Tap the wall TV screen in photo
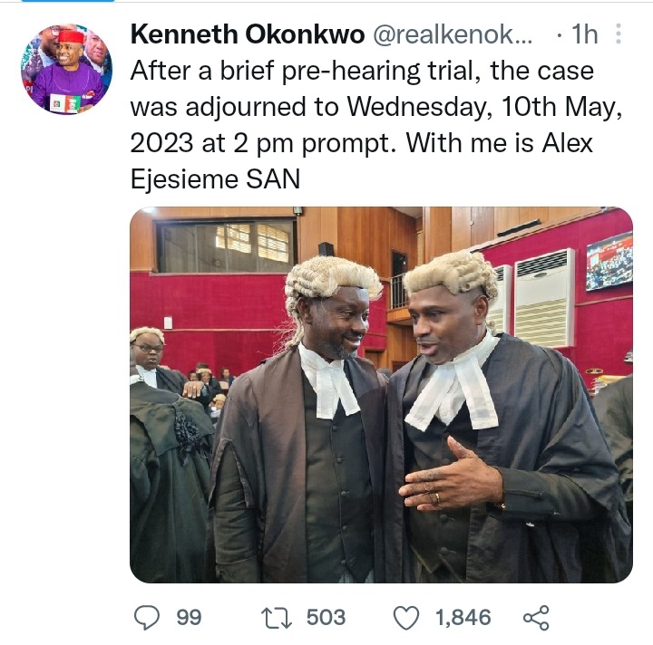 pyautogui.click(x=609, y=261)
